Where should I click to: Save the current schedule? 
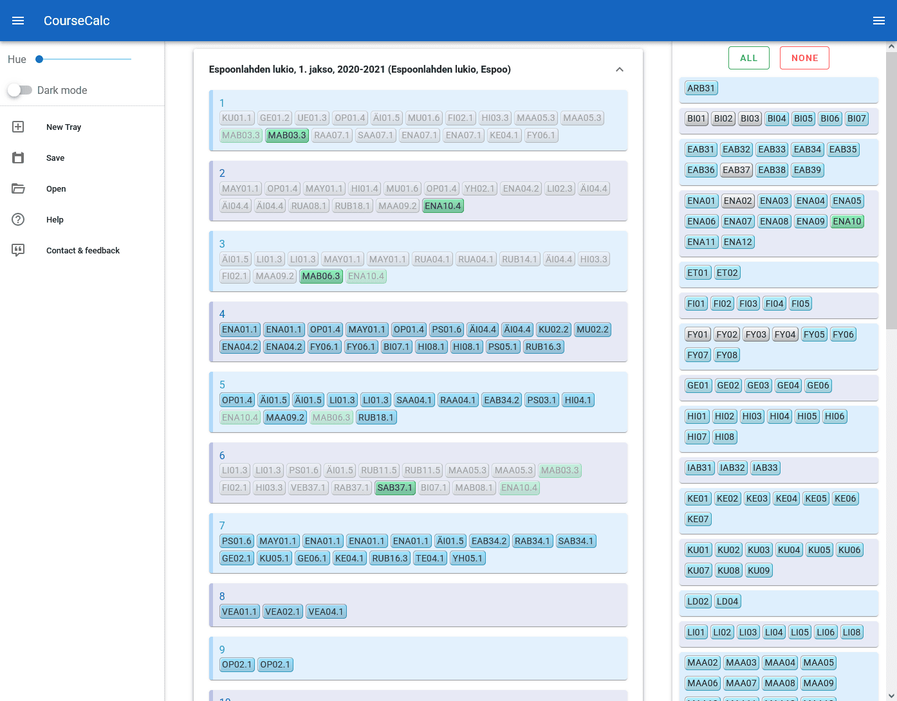(55, 158)
